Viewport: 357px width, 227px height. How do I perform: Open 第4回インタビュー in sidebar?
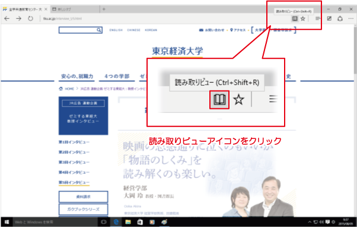pos(74,172)
